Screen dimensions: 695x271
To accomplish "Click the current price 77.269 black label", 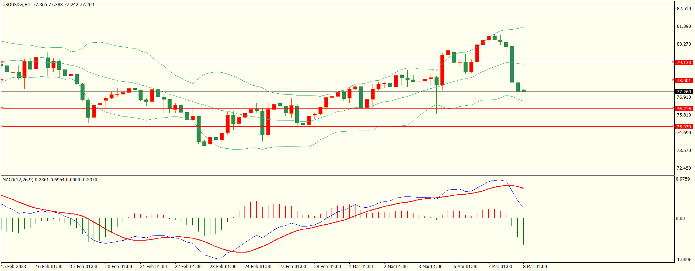I will coord(684,92).
